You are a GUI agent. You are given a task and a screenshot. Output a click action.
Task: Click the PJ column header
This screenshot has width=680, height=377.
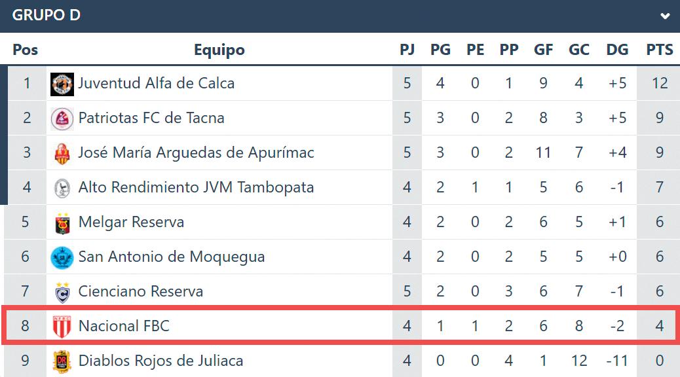[407, 49]
